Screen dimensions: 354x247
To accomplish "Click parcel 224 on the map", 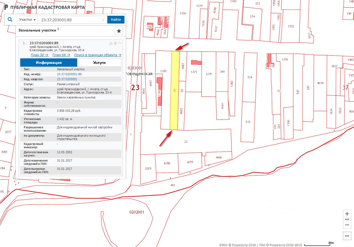I will pyautogui.click(x=252, y=16).
